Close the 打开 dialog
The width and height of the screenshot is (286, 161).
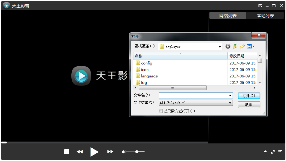(x=259, y=35)
